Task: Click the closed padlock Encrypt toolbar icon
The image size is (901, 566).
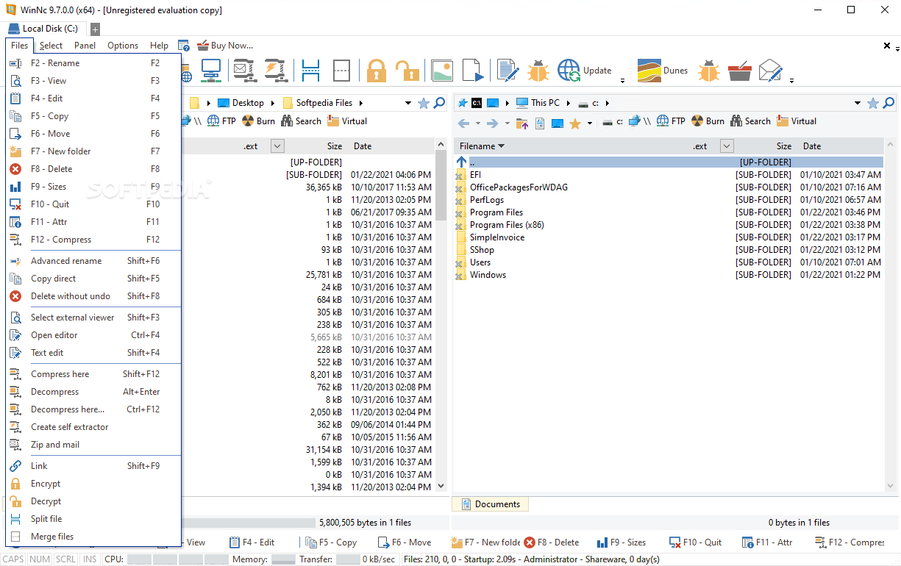Action: coord(377,71)
